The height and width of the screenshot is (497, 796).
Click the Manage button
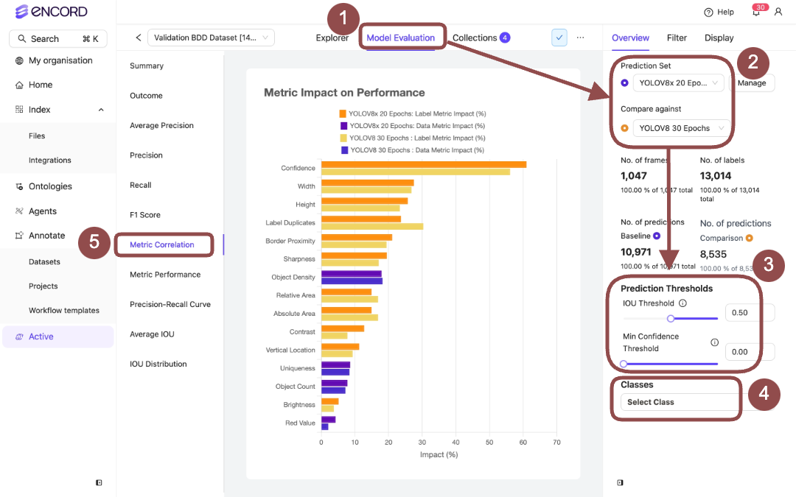click(x=752, y=82)
